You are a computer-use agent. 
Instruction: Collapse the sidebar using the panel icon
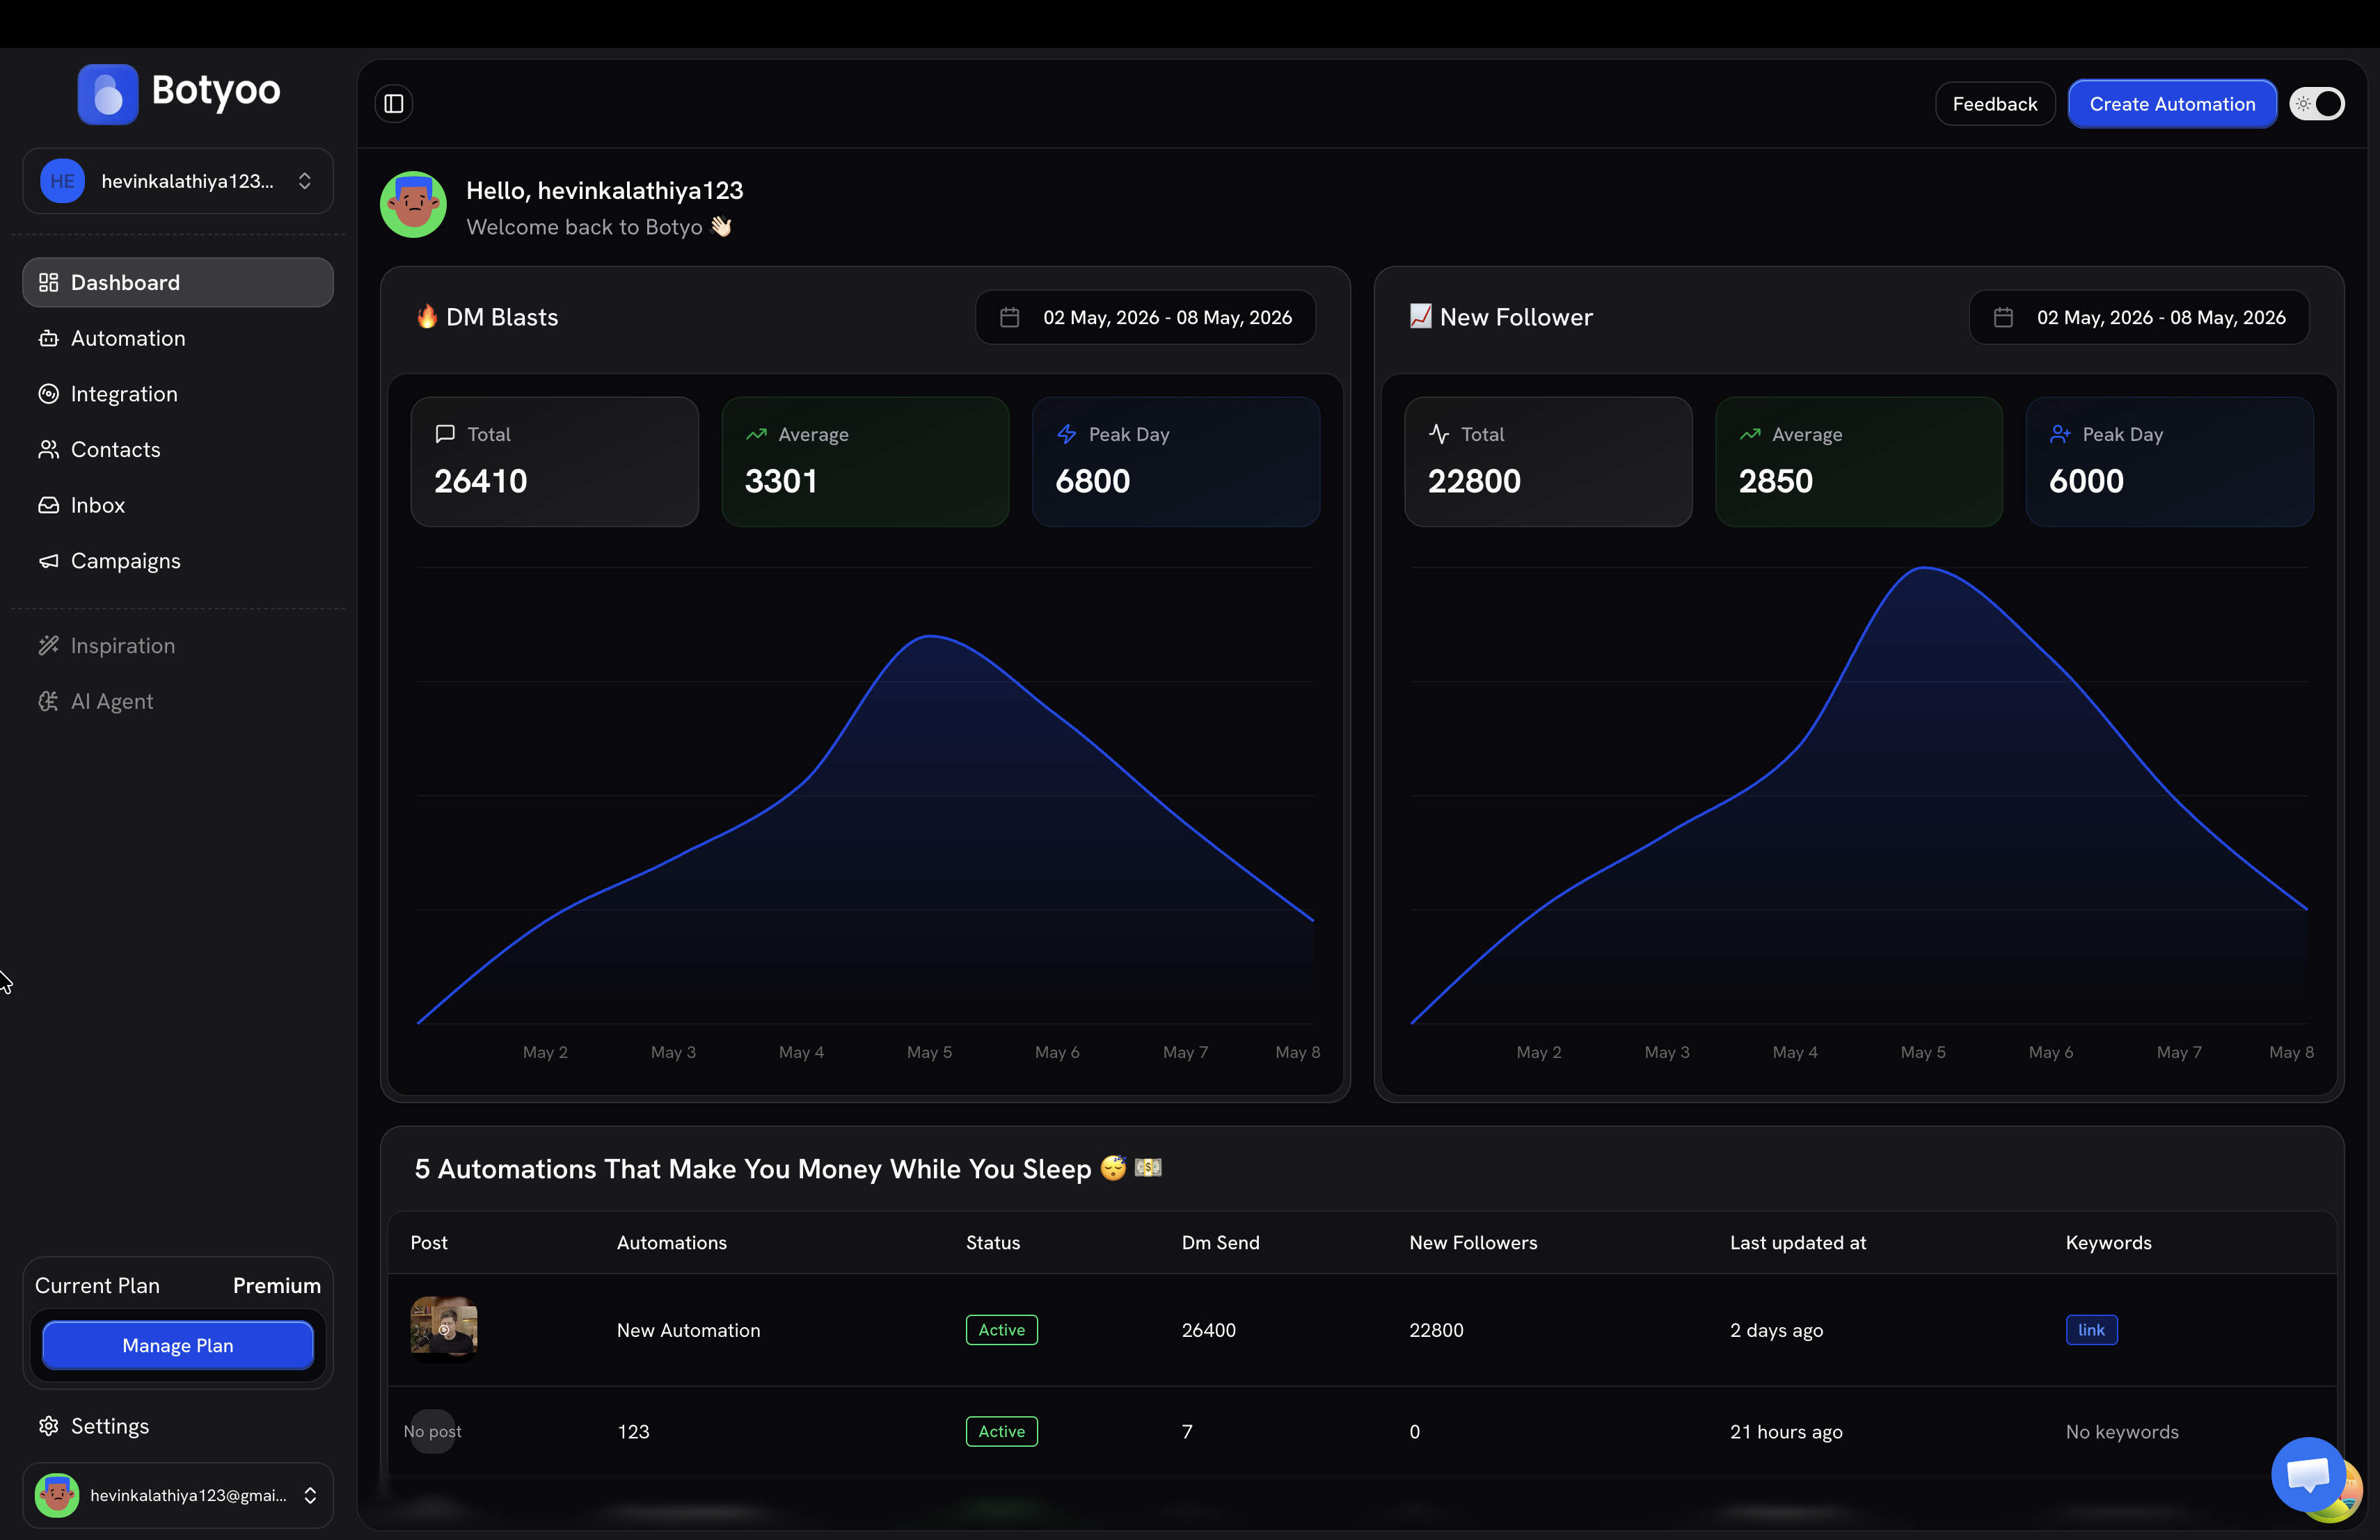394,104
